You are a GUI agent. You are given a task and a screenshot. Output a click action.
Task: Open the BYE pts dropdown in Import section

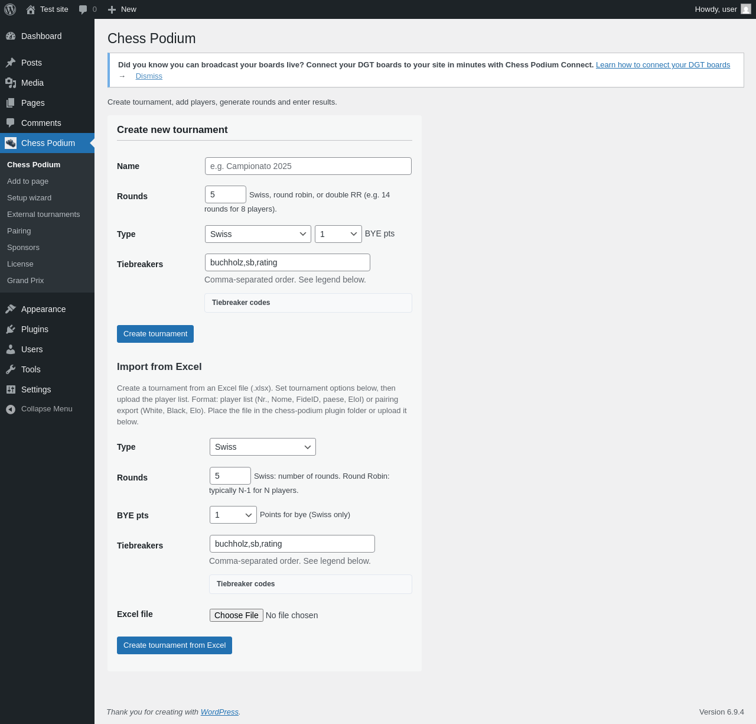tap(233, 515)
